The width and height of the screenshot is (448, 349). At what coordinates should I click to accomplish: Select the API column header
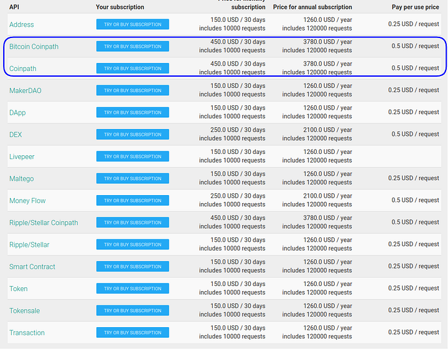[14, 7]
